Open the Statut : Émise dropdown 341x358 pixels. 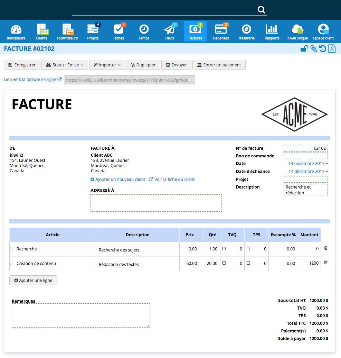65,65
